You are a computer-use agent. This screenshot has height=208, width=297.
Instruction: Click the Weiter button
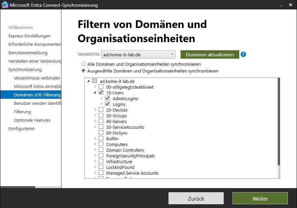pos(260,198)
